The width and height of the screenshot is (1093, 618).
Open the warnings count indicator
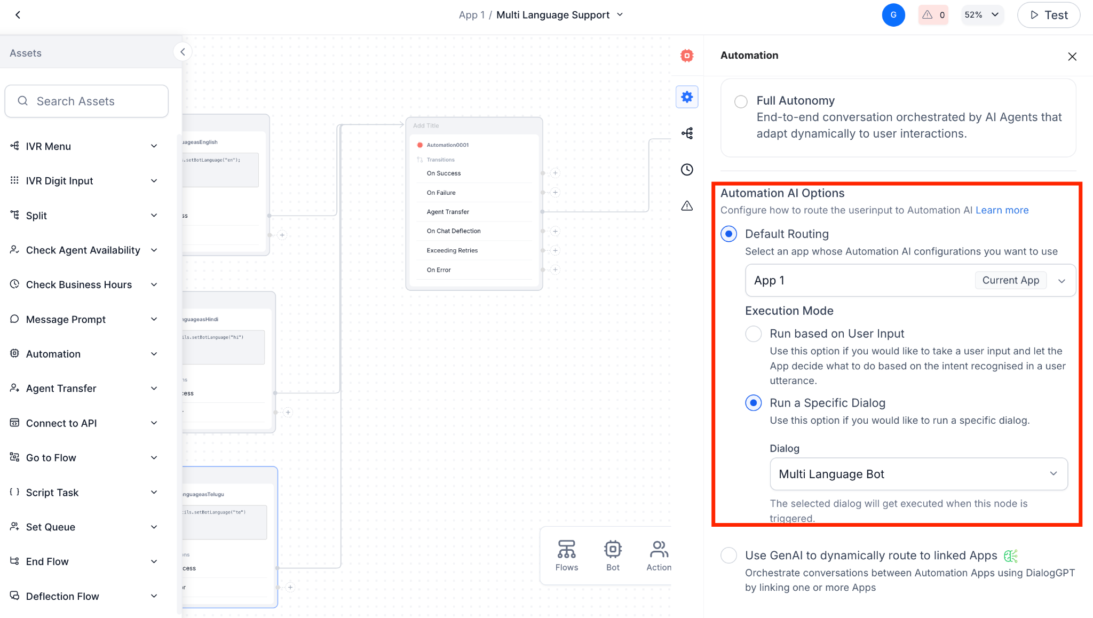(x=933, y=15)
